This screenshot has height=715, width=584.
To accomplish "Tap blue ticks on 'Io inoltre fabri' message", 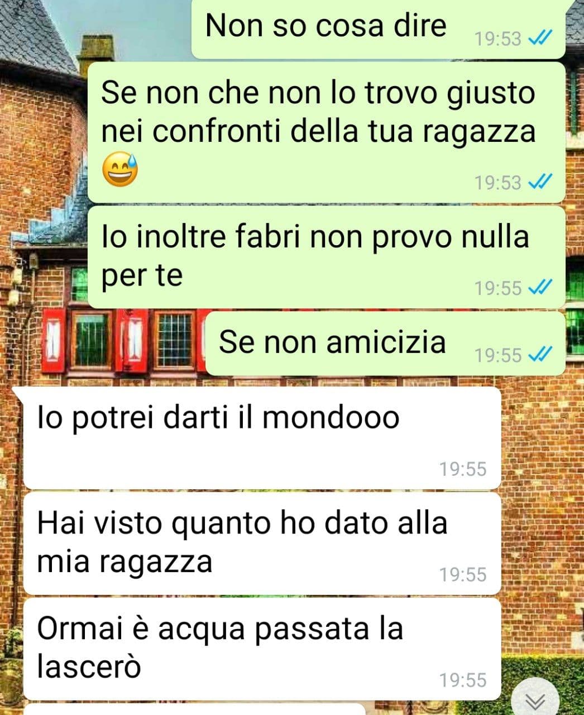I will [x=540, y=288].
